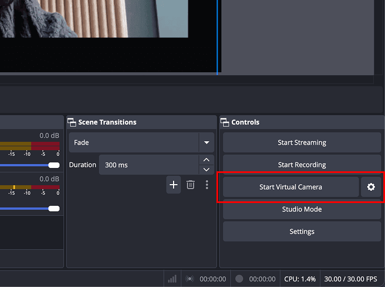The height and width of the screenshot is (287, 385).
Task: Toggle Studio Mode on
Action: coord(302,209)
